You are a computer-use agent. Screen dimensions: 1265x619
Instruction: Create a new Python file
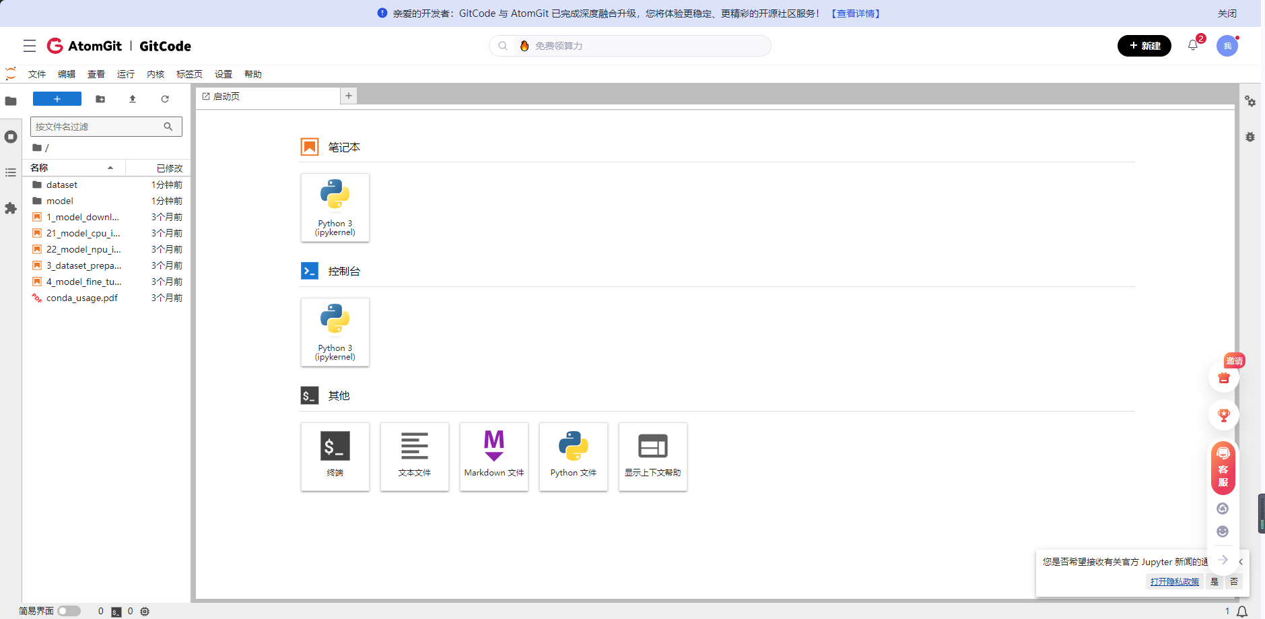point(574,457)
